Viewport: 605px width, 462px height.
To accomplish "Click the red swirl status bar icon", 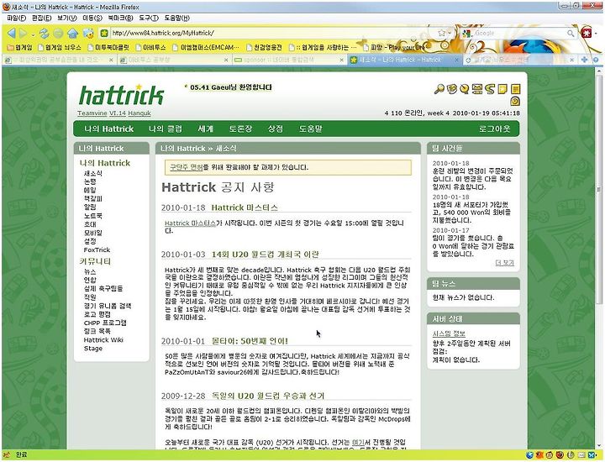I will [560, 455].
